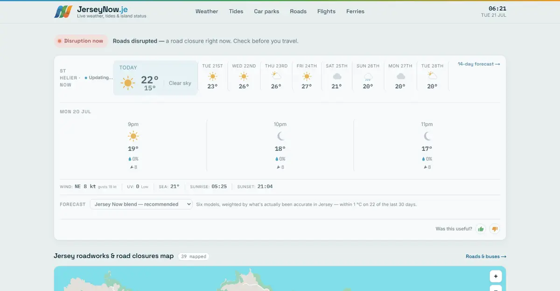Screen dimensions: 560x291
Task: Click the 27° temperature under FRI 24TH
Action: point(307,87)
